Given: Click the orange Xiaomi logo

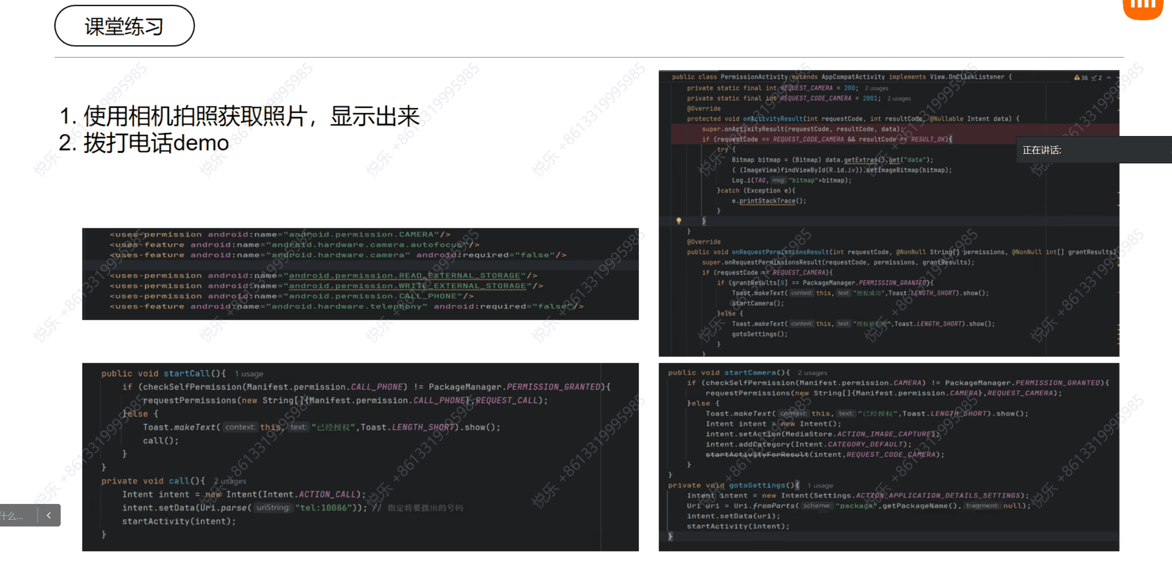Looking at the screenshot, I should click(x=1143, y=9).
